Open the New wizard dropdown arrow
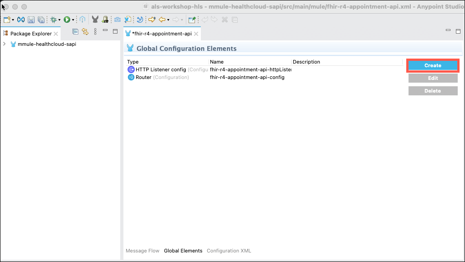Viewport: 465px width, 262px height. (x=13, y=20)
